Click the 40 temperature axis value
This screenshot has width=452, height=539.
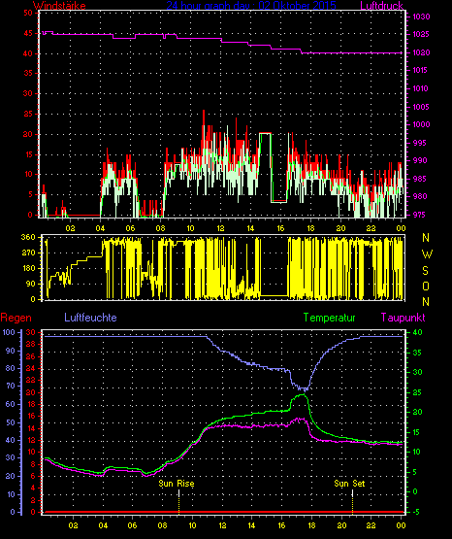[x=417, y=333]
